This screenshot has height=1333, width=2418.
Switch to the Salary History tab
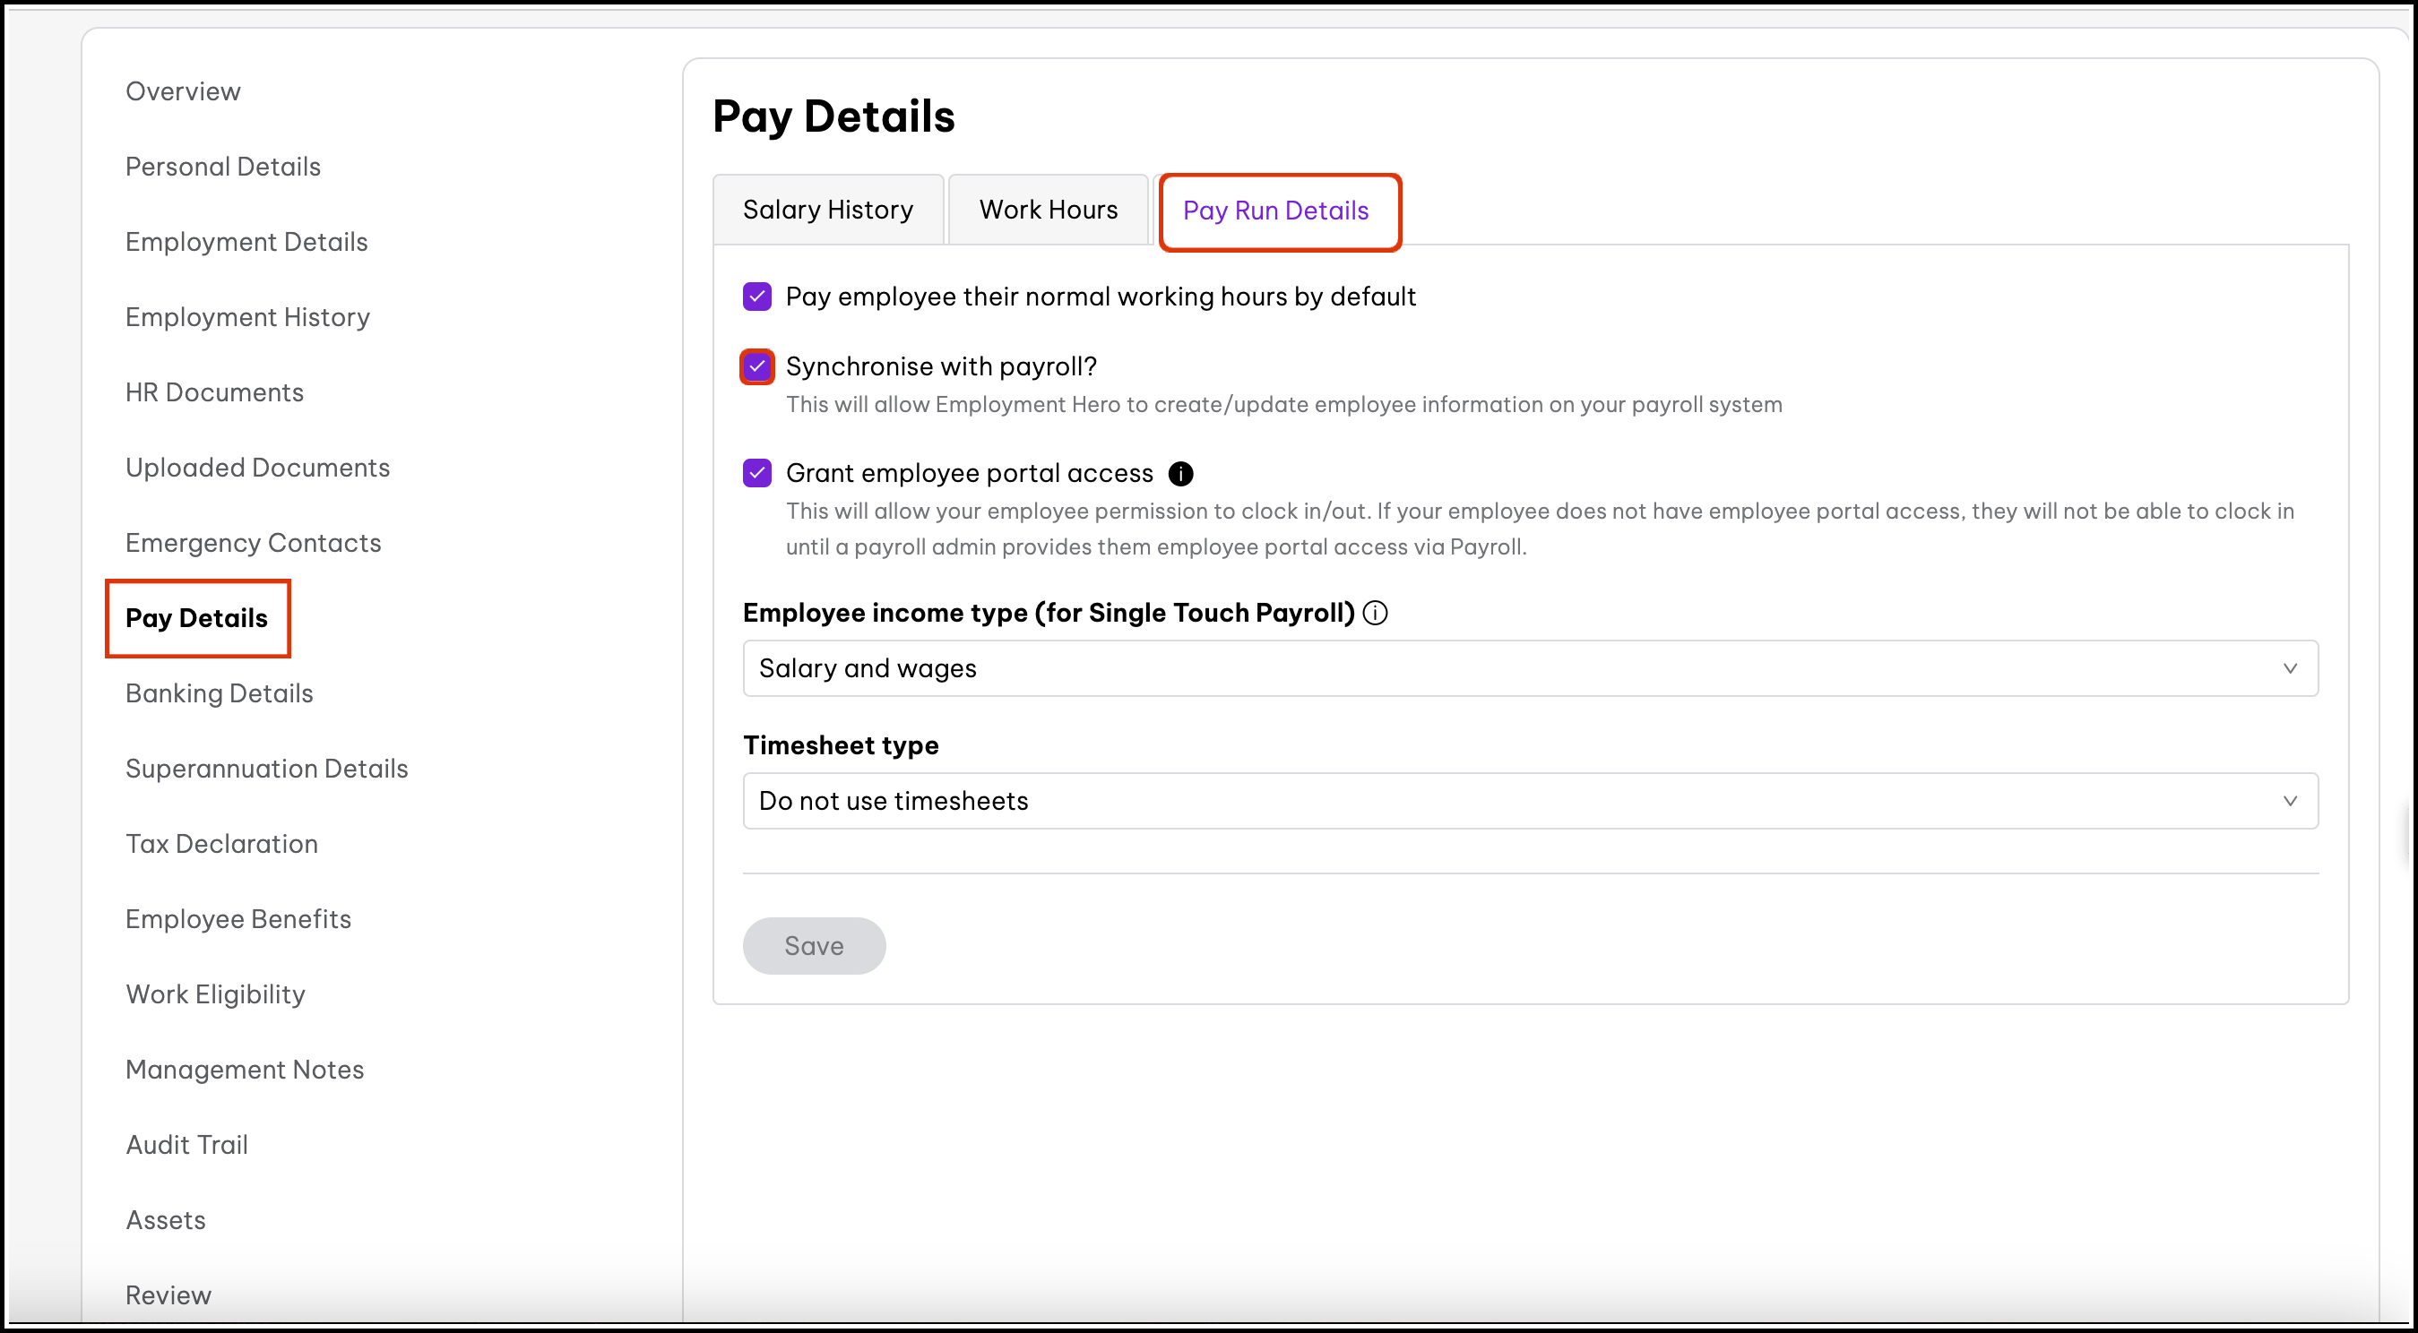point(827,210)
